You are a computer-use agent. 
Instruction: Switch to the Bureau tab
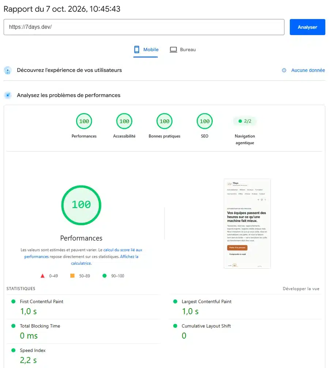pyautogui.click(x=183, y=50)
